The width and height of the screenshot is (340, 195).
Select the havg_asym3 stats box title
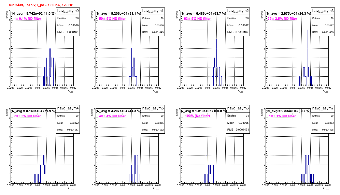[323, 11]
